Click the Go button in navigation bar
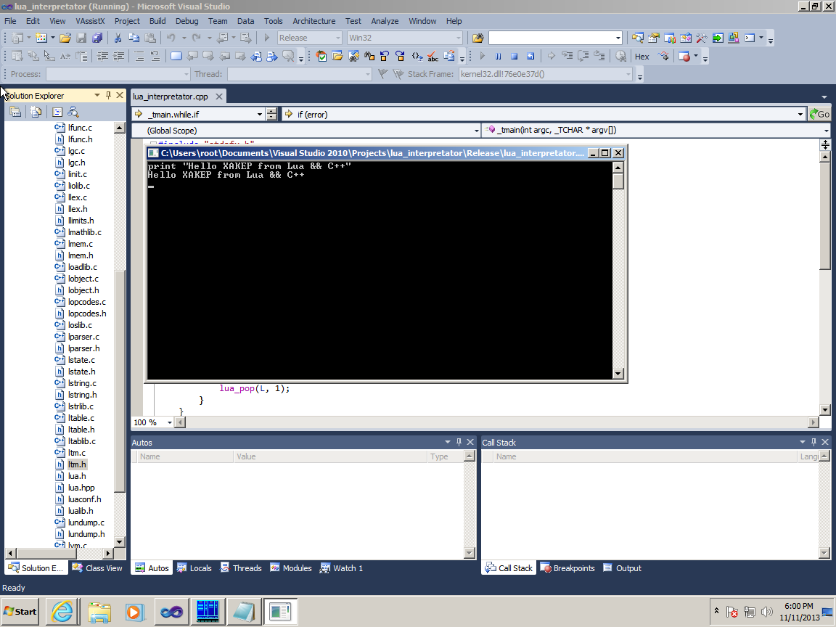 click(x=820, y=114)
